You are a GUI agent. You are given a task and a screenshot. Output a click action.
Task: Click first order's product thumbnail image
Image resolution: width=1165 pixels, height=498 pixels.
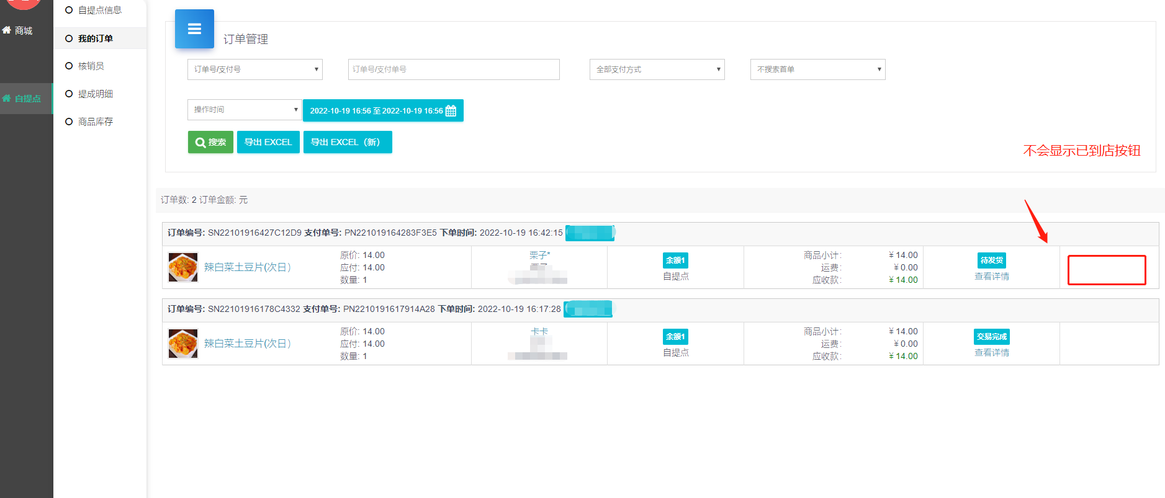(x=183, y=267)
